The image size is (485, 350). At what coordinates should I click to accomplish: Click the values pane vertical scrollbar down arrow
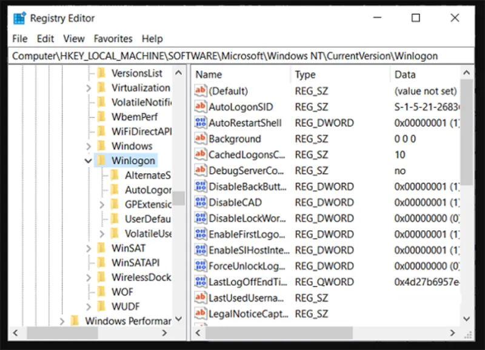tap(467, 318)
